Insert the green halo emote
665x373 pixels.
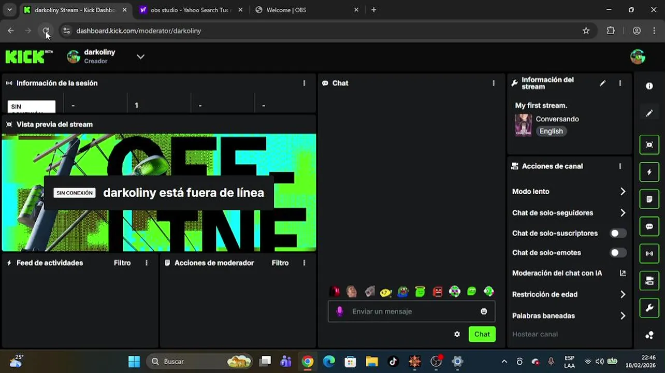420,292
